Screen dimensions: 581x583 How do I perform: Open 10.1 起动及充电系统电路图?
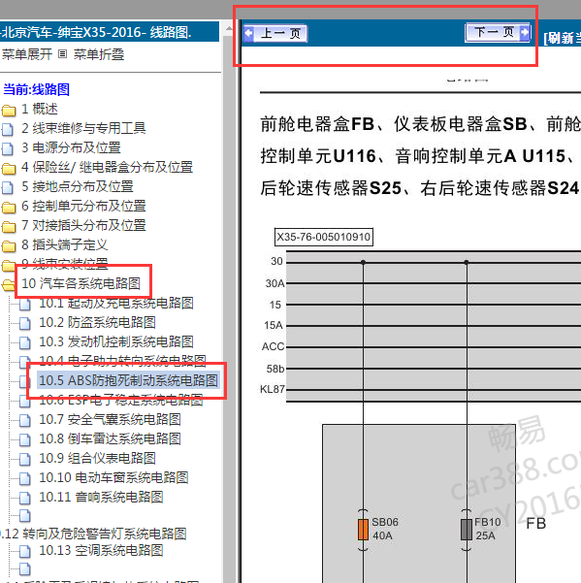(116, 303)
